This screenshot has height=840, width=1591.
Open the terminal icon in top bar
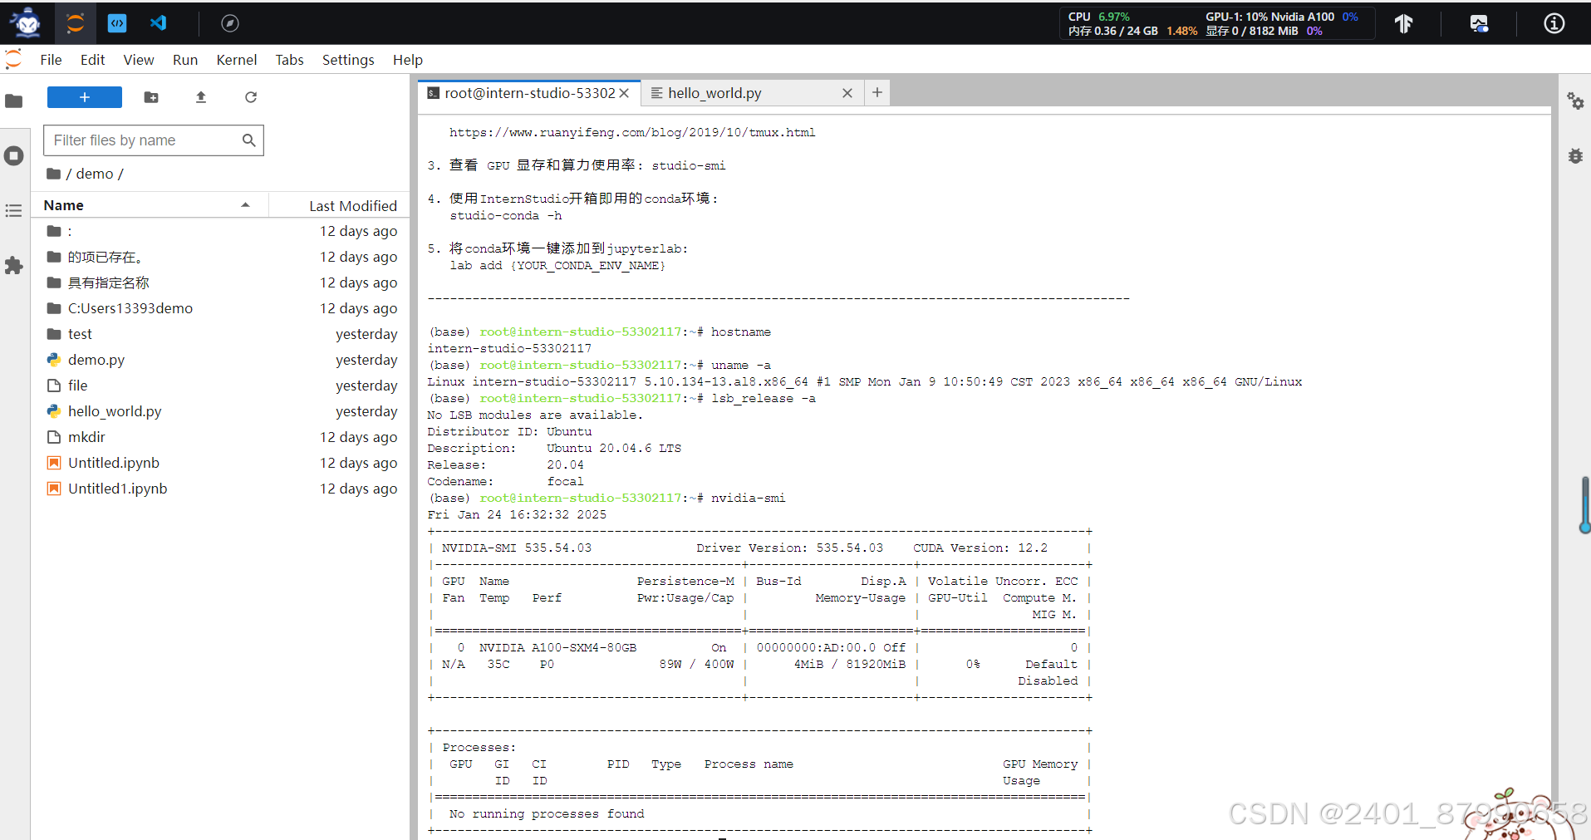[117, 23]
